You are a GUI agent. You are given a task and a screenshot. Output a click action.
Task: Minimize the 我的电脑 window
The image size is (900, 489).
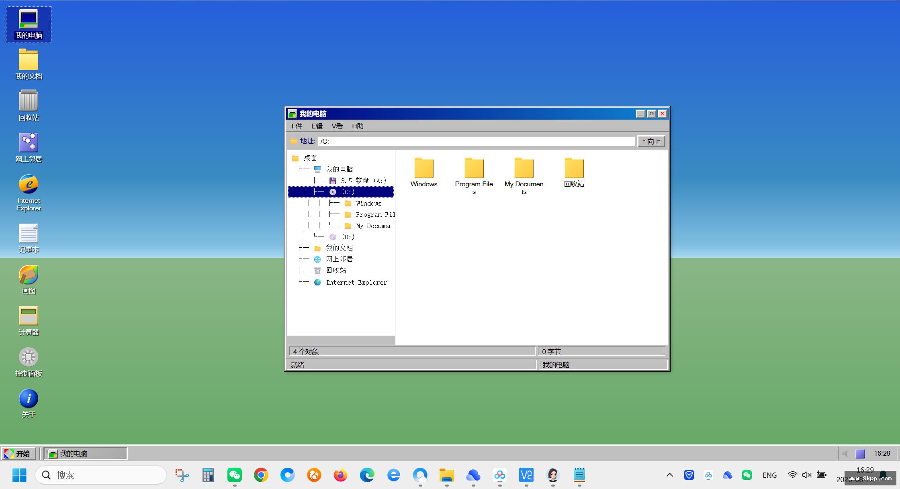(x=640, y=114)
